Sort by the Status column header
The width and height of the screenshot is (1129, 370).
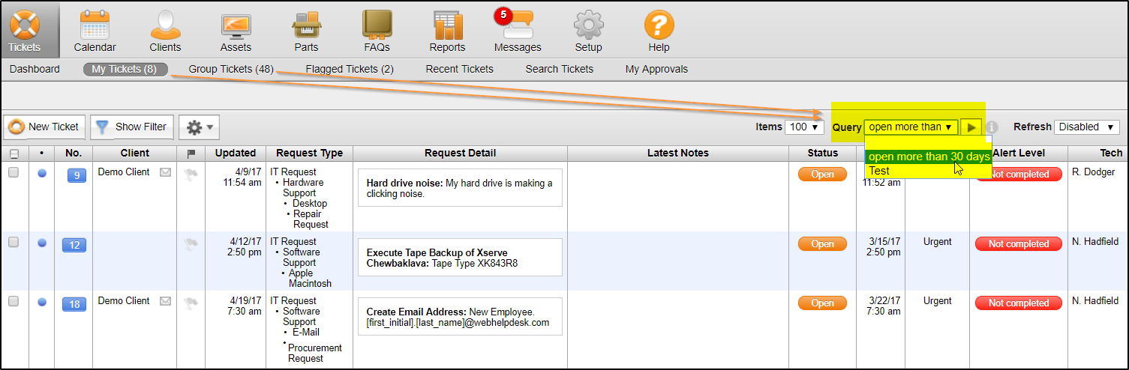tap(822, 153)
